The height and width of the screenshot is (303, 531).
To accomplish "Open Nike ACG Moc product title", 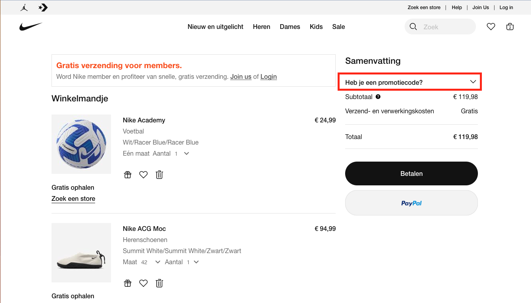I will [x=144, y=229].
